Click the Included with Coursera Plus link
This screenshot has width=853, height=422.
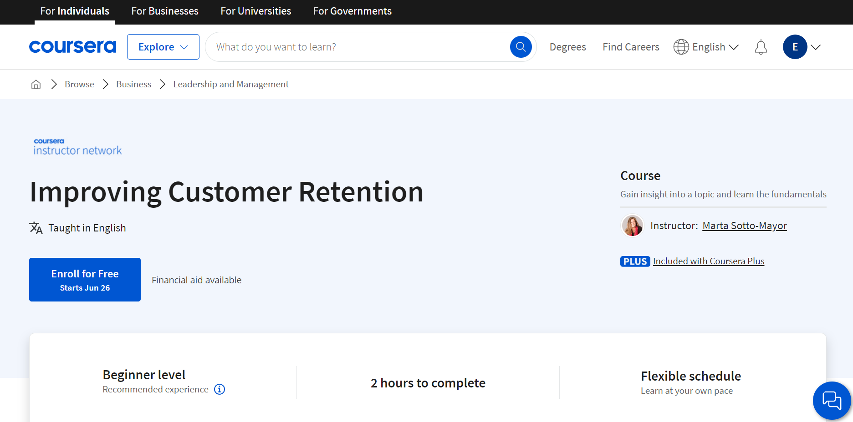[708, 261]
